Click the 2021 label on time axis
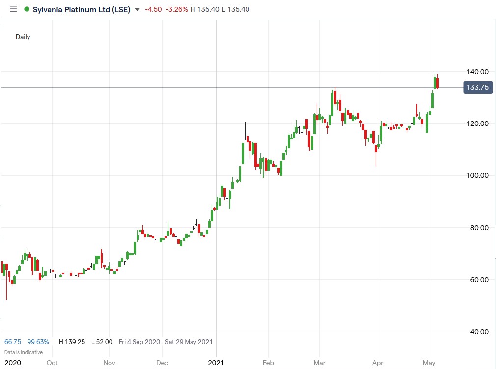 coord(216,363)
